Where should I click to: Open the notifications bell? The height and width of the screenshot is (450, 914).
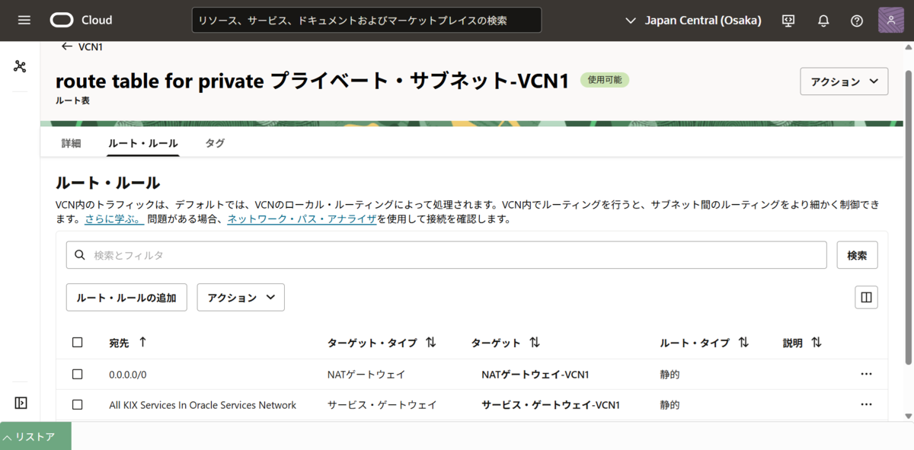click(823, 21)
